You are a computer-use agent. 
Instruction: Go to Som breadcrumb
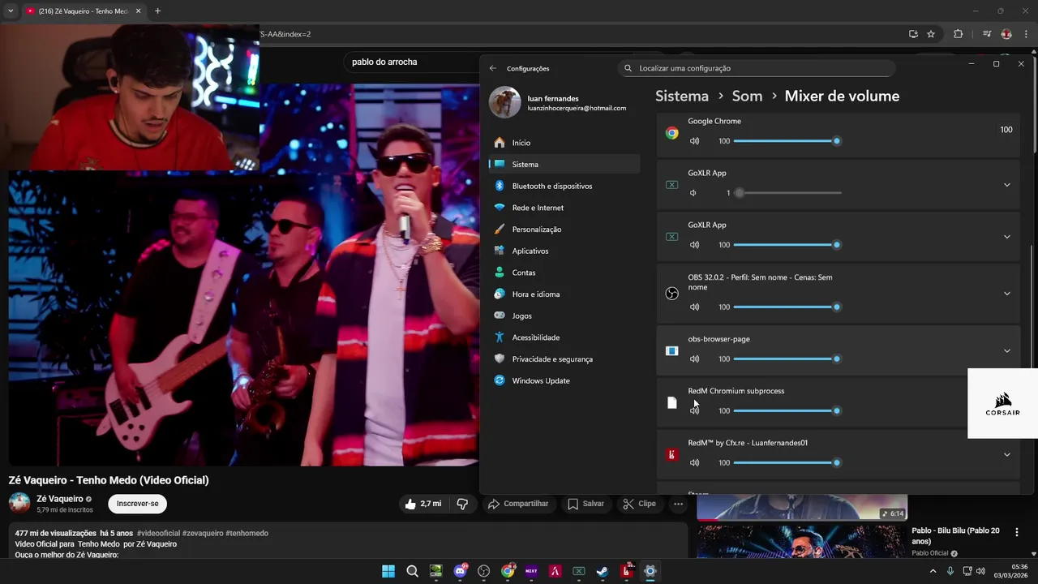pyautogui.click(x=747, y=96)
